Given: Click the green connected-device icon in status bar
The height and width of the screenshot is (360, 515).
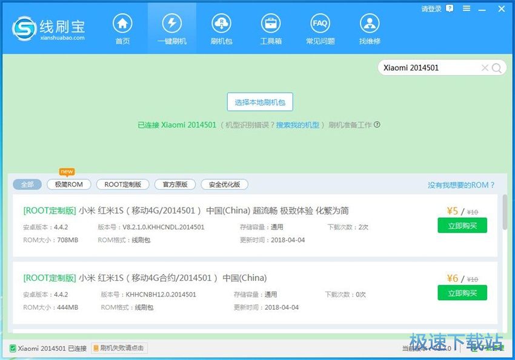Looking at the screenshot, I should (13, 348).
